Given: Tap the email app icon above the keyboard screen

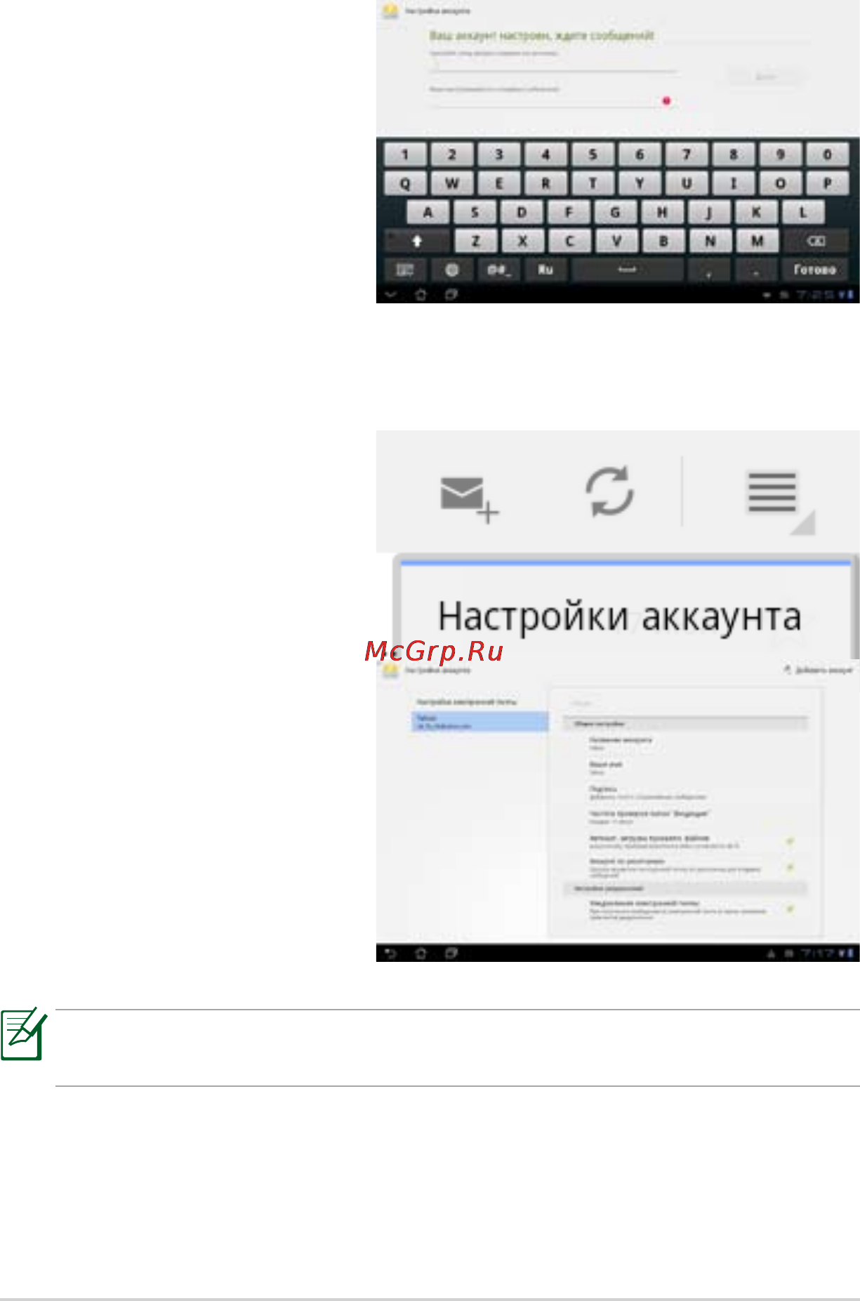Looking at the screenshot, I should (390, 11).
